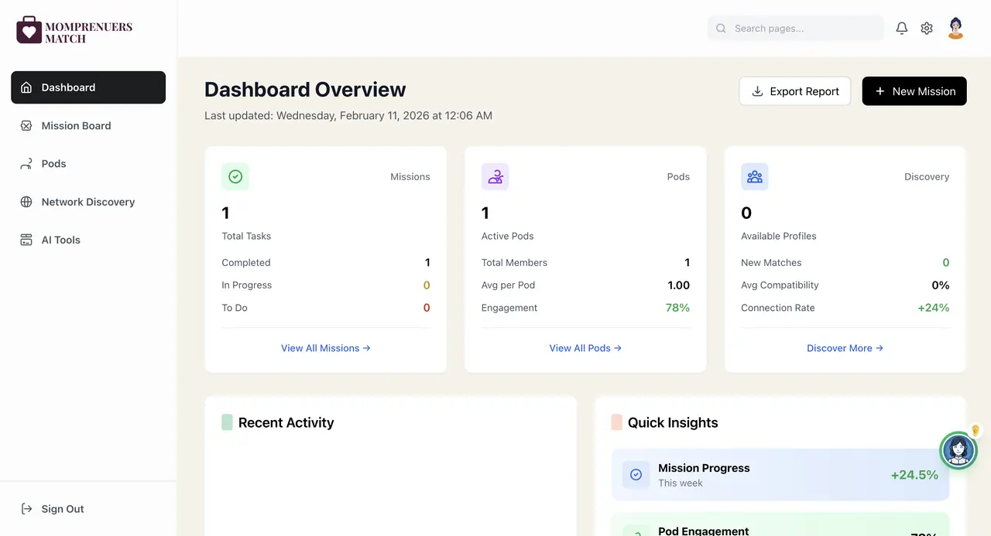Image resolution: width=991 pixels, height=536 pixels.
Task: Click the Dashboard Overview heading
Action: pyautogui.click(x=305, y=90)
